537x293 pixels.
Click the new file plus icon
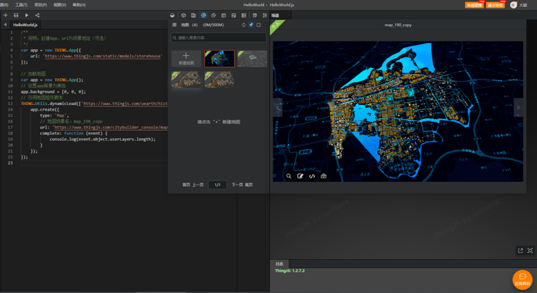6,15
